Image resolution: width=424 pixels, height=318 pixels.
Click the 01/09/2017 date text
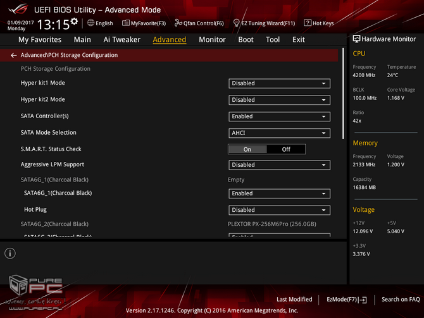[20, 23]
